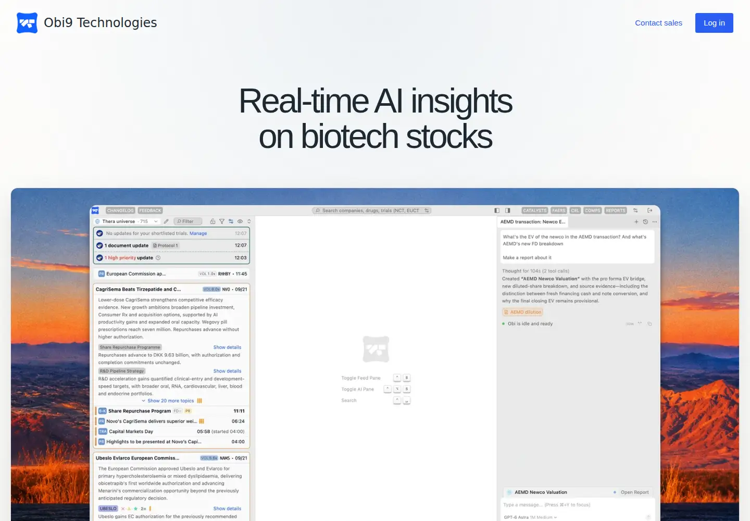Show details for R&D Pipeline Strategy

click(227, 371)
